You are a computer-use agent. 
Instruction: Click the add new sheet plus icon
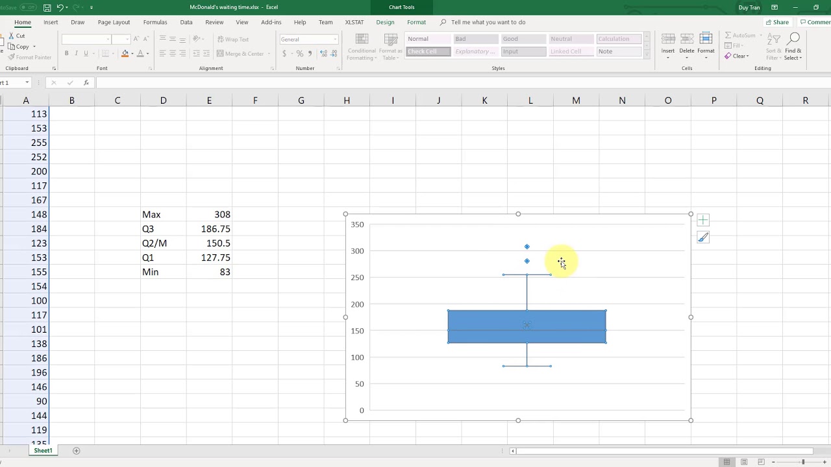76,451
